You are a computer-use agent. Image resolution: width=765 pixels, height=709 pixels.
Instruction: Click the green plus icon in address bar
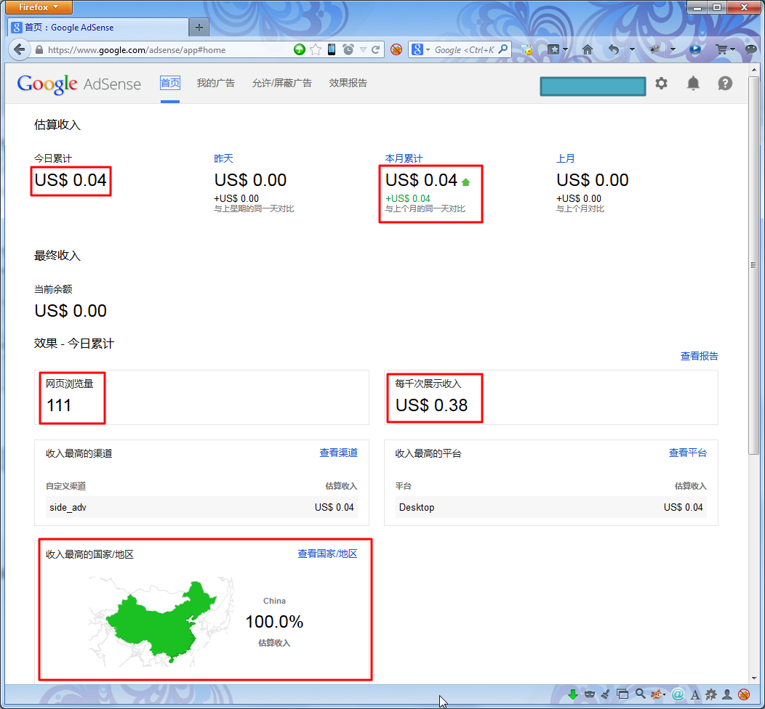tap(300, 49)
